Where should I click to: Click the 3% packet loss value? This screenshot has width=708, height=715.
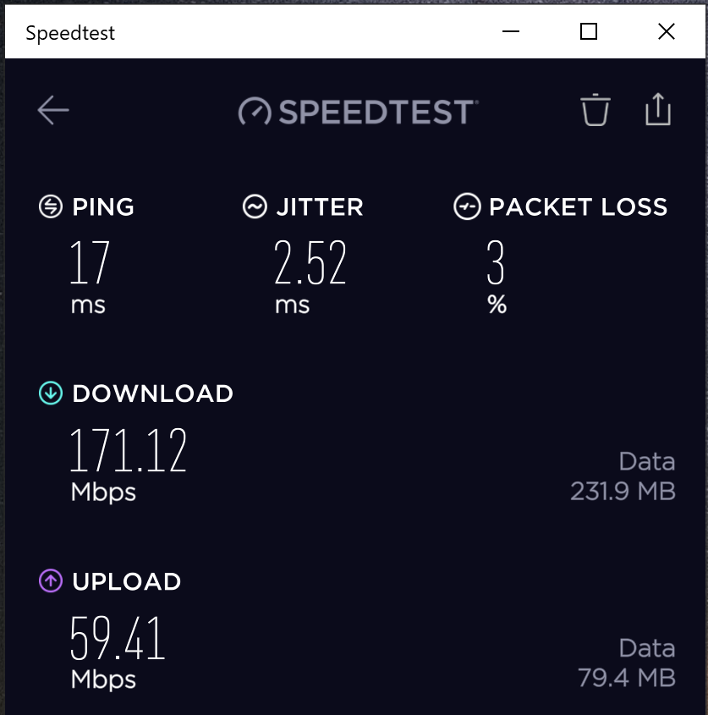pos(496,263)
